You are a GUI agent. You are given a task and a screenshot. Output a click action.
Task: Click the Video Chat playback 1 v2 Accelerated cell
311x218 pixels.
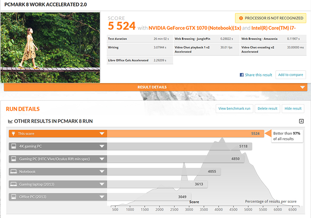click(206, 49)
